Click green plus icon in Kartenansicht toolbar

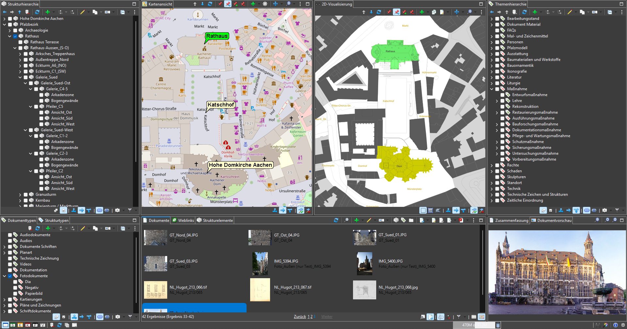point(253,4)
